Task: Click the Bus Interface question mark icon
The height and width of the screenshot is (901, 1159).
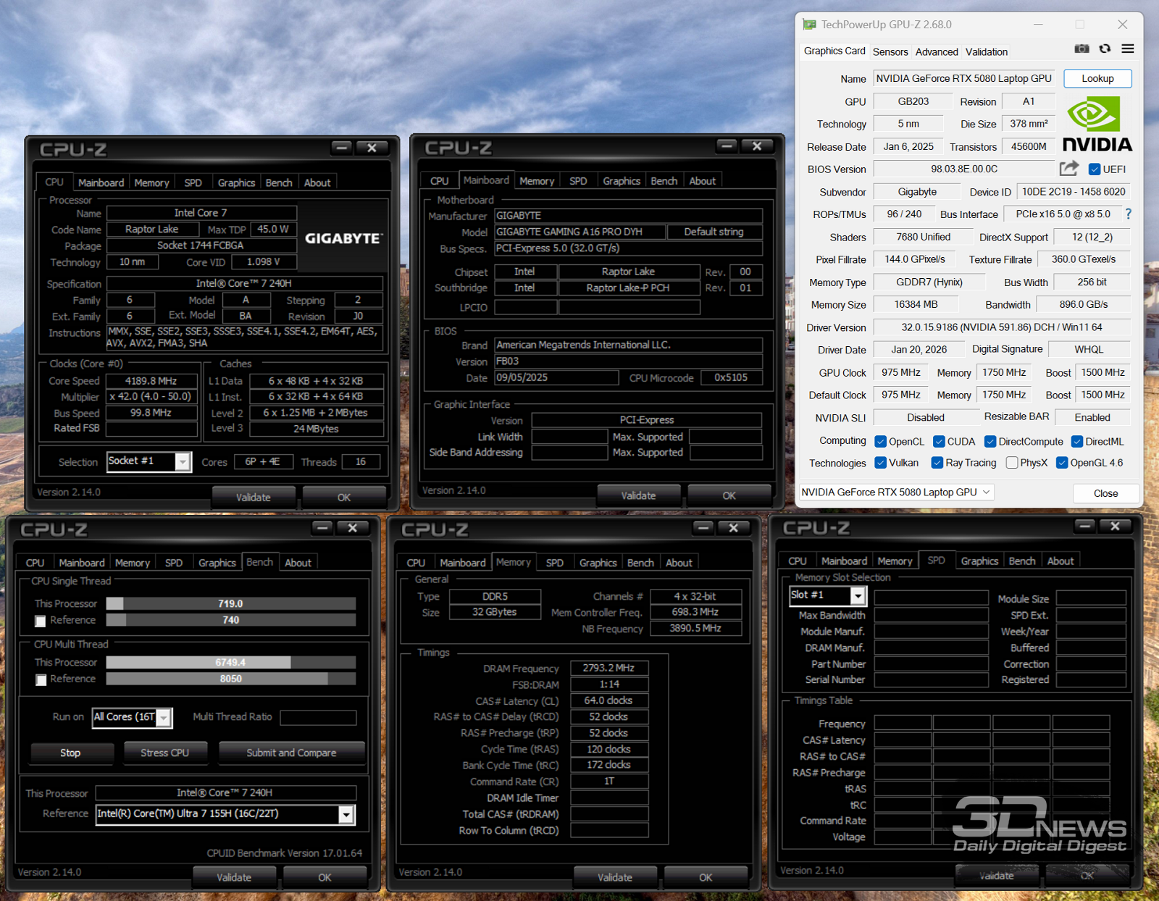Action: click(x=1128, y=214)
